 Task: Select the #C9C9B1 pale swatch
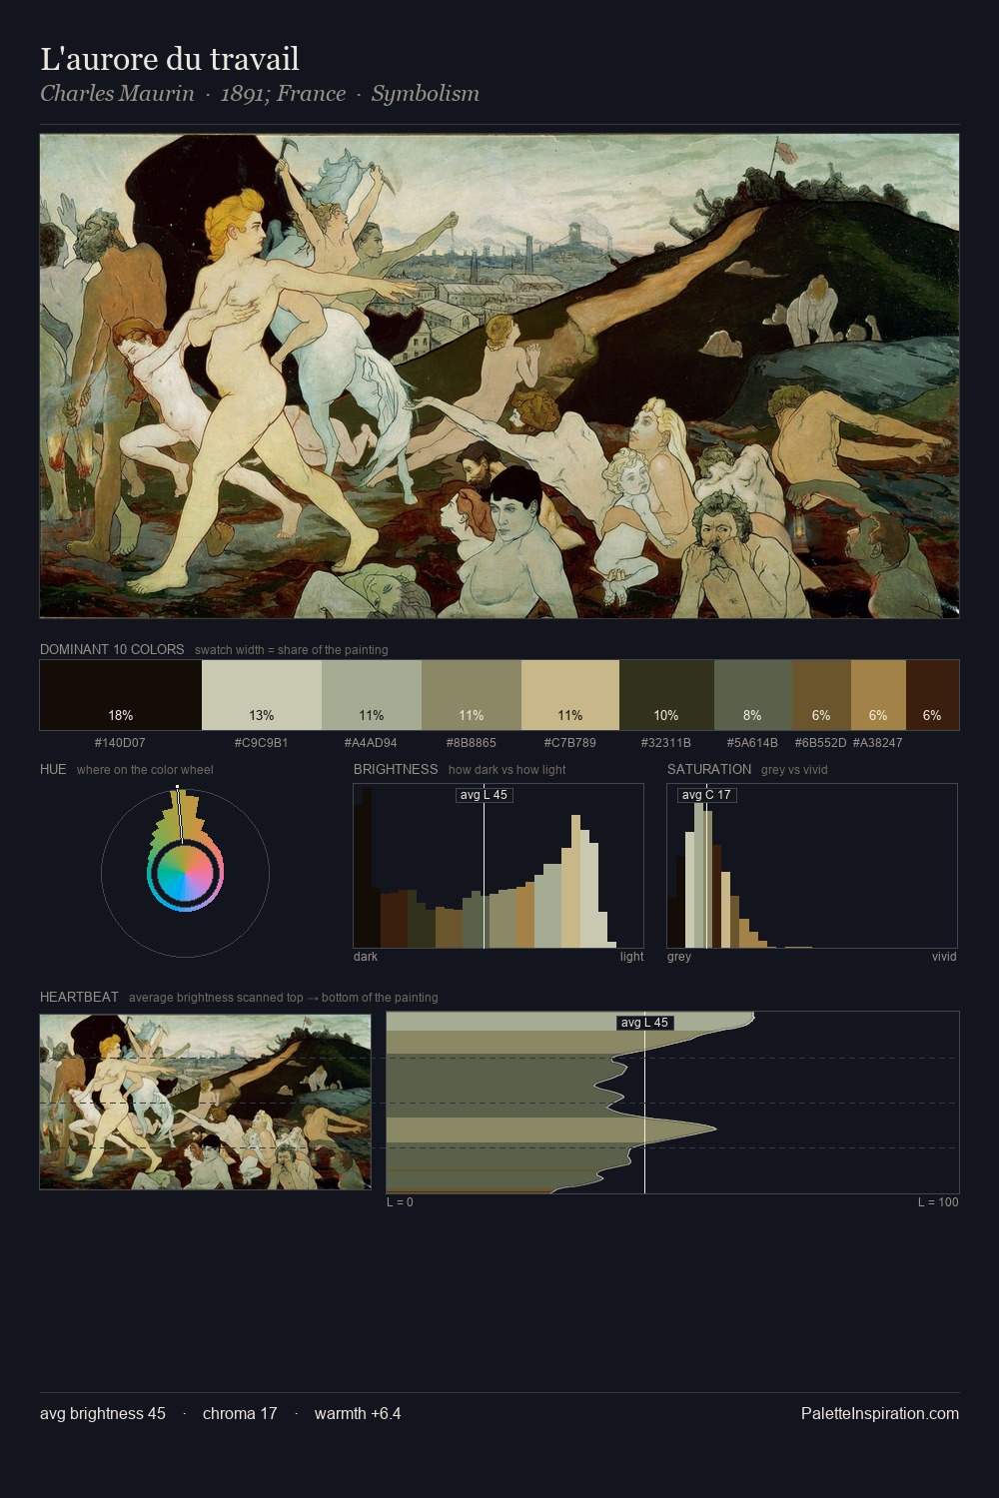[262, 695]
